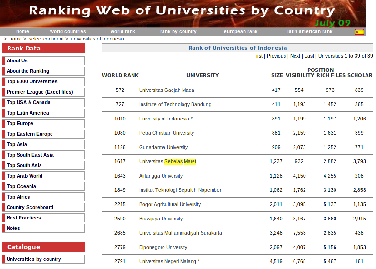The width and height of the screenshot is (376, 269).
Task: Open Top South Asia sidebar link
Action: click(x=43, y=166)
